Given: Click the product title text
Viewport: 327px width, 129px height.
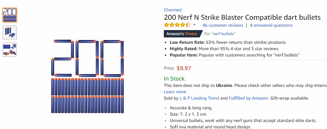Looking at the screenshot, I should tap(242, 17).
